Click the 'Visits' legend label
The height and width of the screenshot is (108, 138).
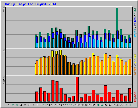tap(135, 59)
